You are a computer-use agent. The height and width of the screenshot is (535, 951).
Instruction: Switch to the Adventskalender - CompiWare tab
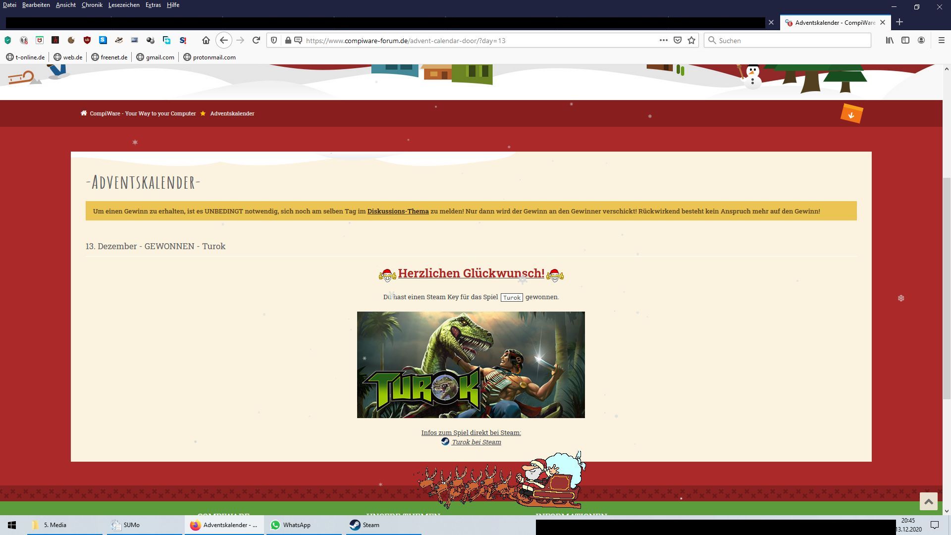835,22
